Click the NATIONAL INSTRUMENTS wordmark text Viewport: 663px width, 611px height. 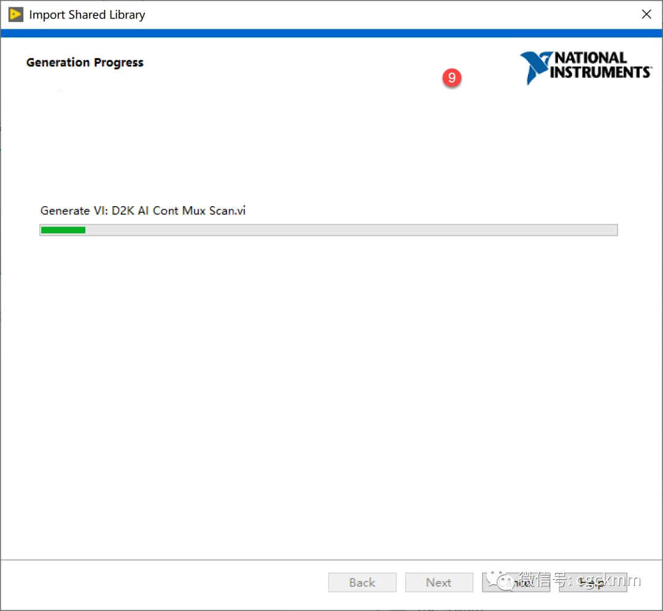click(599, 65)
